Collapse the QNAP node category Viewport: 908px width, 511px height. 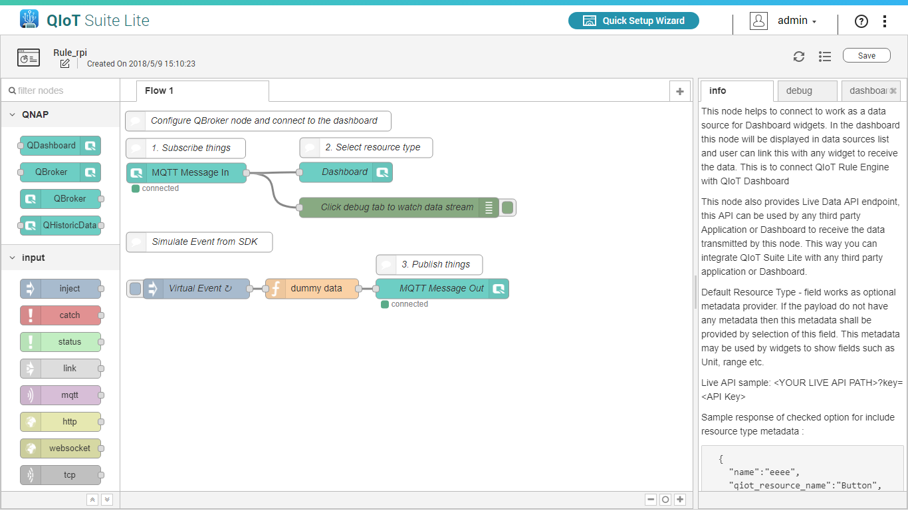13,114
